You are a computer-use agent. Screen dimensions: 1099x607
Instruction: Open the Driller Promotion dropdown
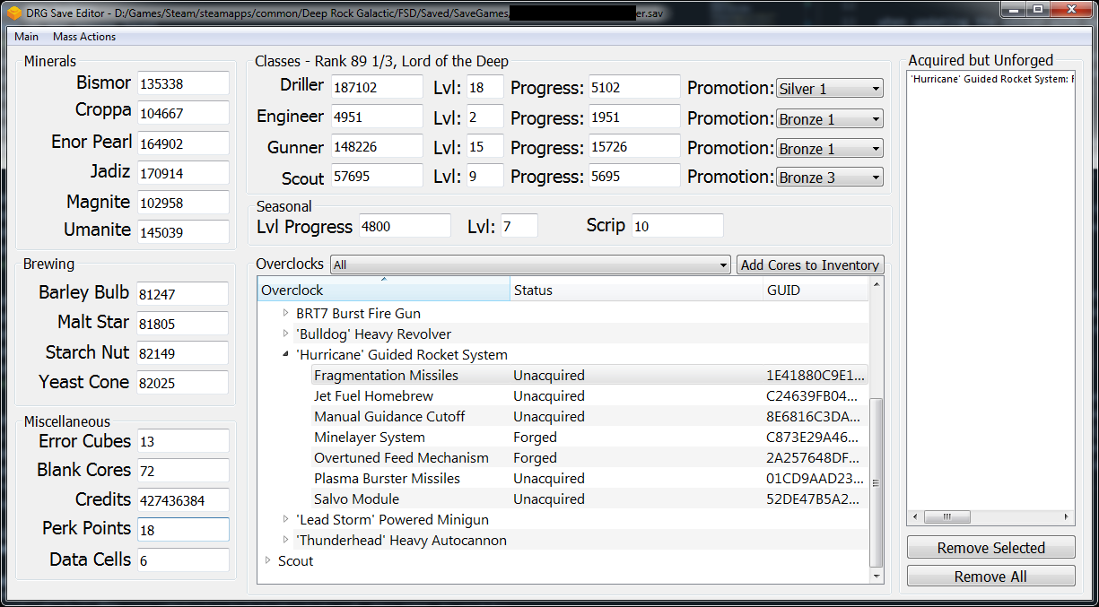[x=830, y=89]
